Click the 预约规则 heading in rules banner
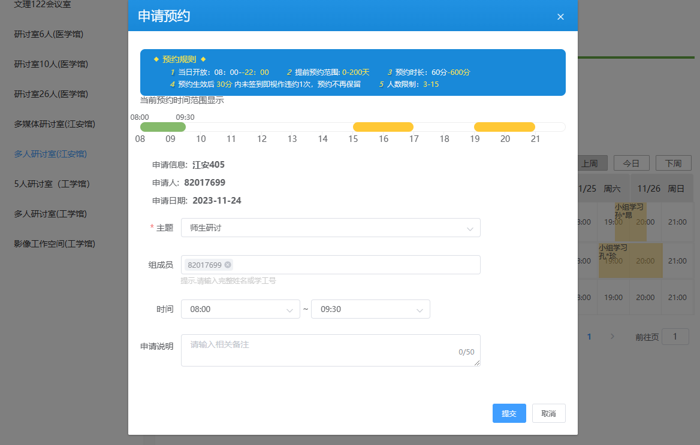 point(179,59)
